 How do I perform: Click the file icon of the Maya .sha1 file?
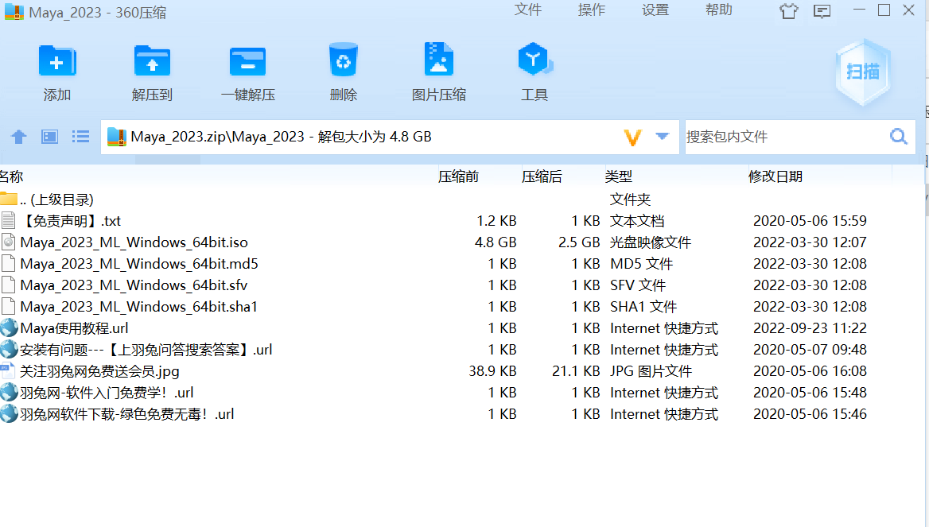8,306
